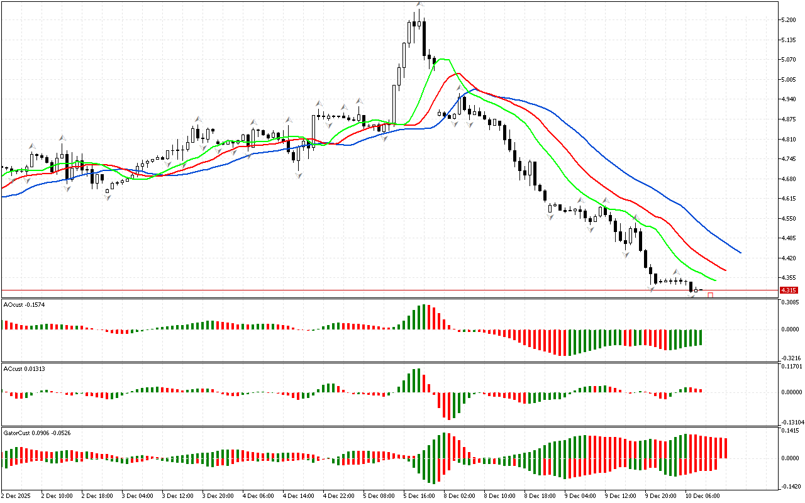Click the 4.420 price level on the axis
The height and width of the screenshot is (503, 805).
coord(788,258)
